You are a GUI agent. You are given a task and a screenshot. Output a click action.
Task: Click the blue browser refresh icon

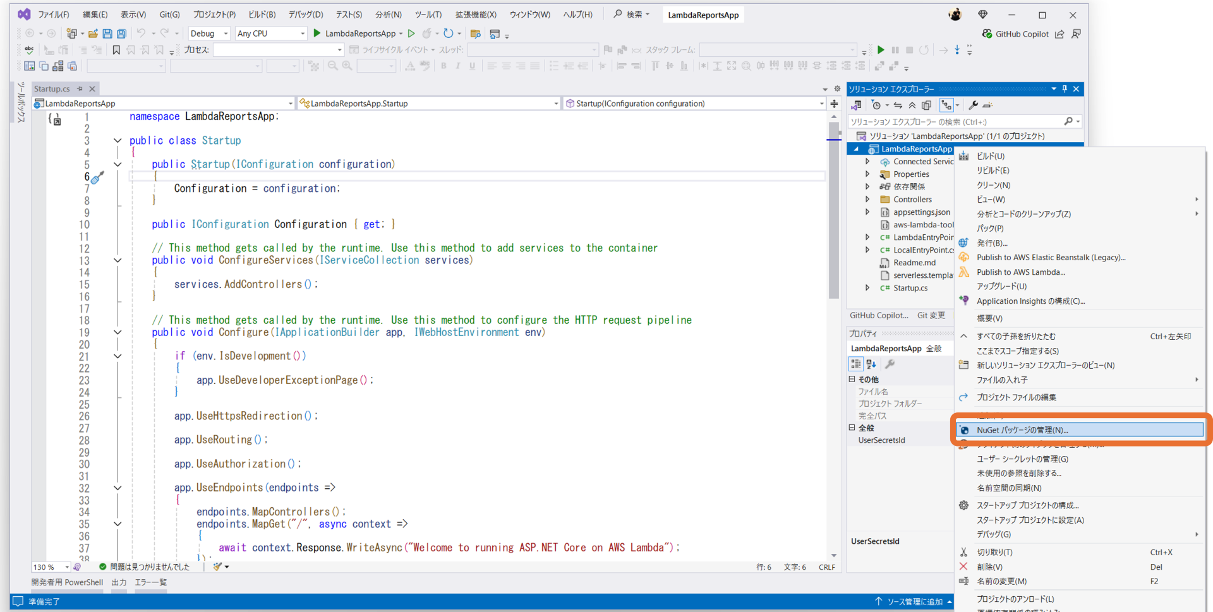(448, 33)
